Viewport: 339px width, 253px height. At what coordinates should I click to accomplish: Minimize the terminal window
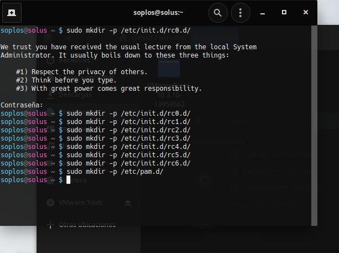[x=263, y=13]
